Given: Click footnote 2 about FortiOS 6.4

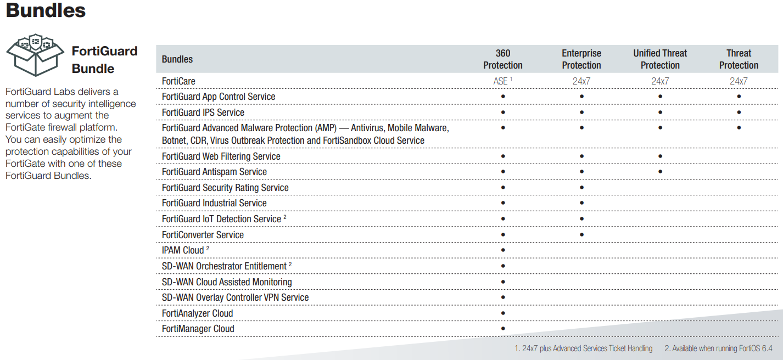Looking at the screenshot, I should 718,348.
